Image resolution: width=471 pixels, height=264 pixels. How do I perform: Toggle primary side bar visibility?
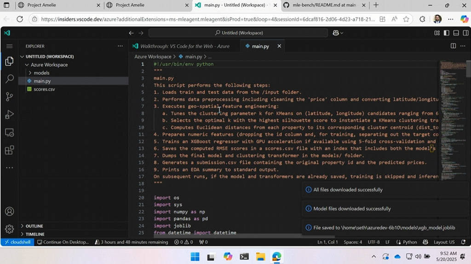(x=446, y=33)
